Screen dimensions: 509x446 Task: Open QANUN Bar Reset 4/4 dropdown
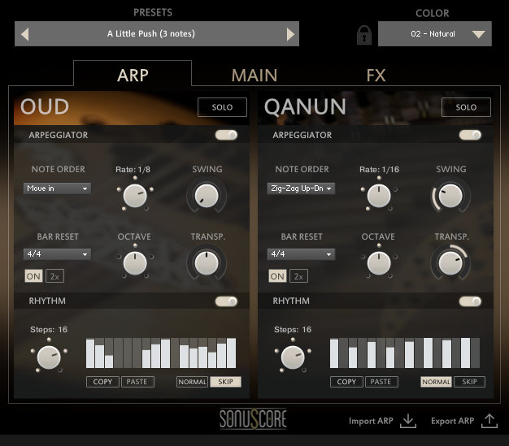(x=301, y=254)
